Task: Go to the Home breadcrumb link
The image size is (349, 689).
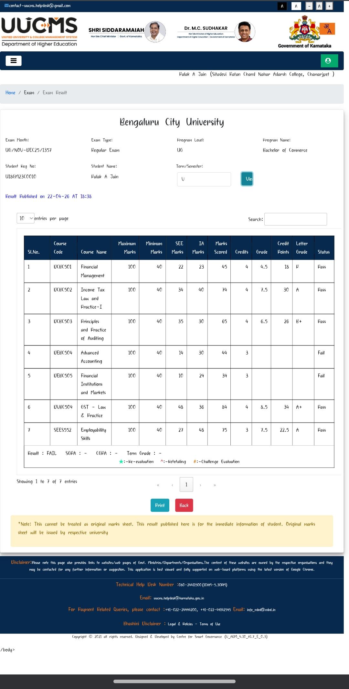Action: point(10,93)
